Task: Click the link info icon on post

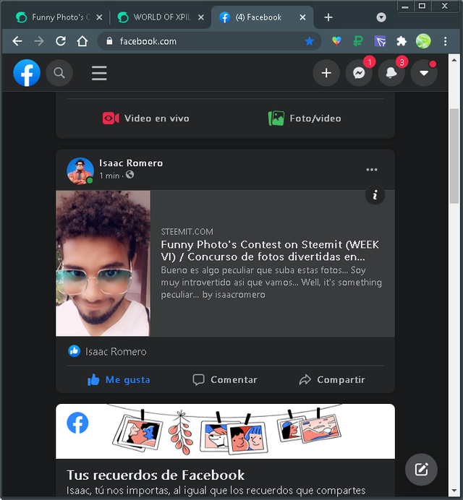Action: (x=375, y=194)
